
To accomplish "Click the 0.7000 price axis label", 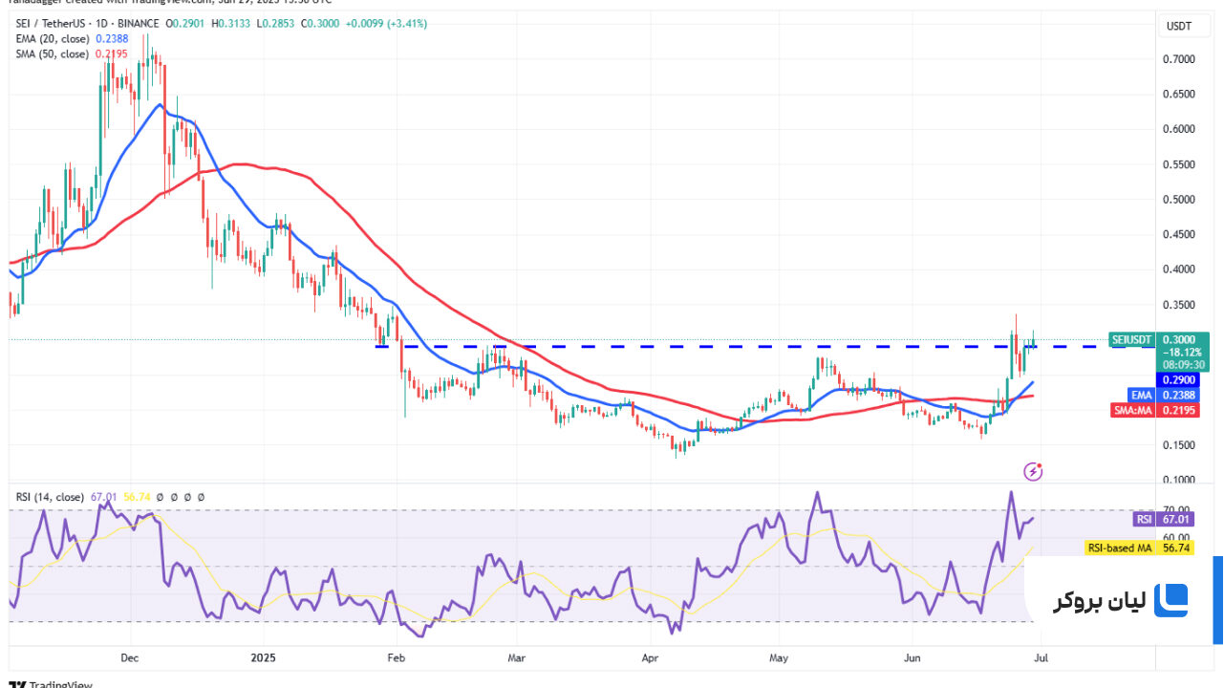I will pos(1179,59).
